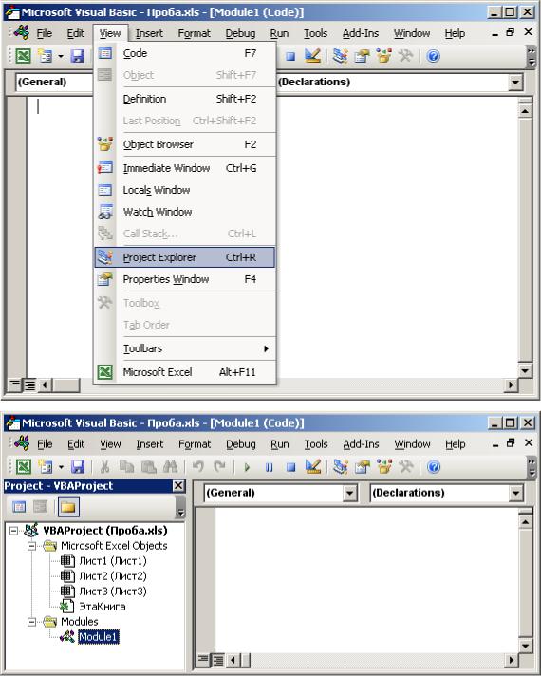Select Лист2 (Лист2) in the project tree
Screen dimensions: 541x676
click(113, 576)
